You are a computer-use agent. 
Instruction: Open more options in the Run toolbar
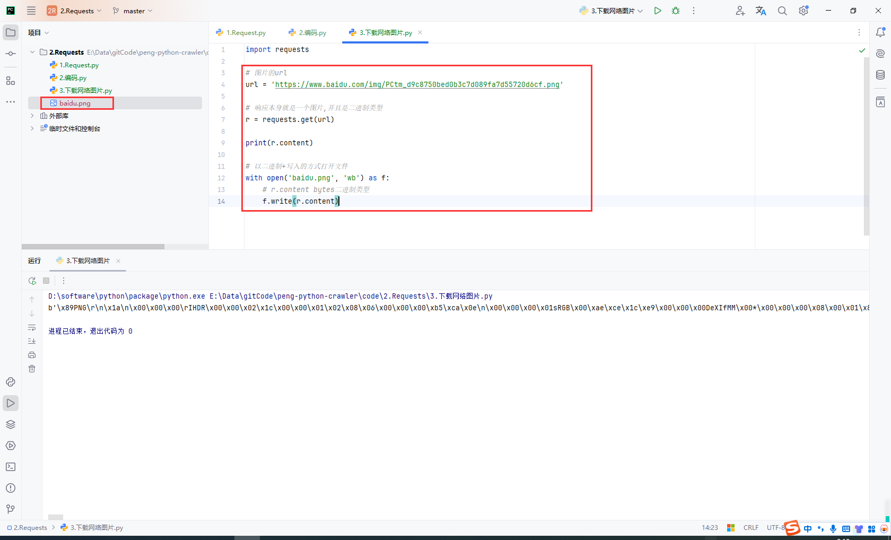click(64, 281)
